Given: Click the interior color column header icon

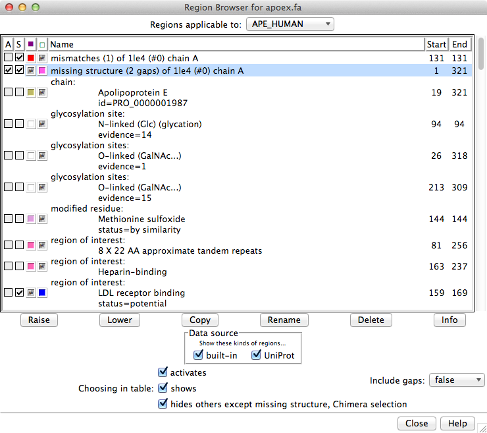Looking at the screenshot, I should pyautogui.click(x=30, y=44).
